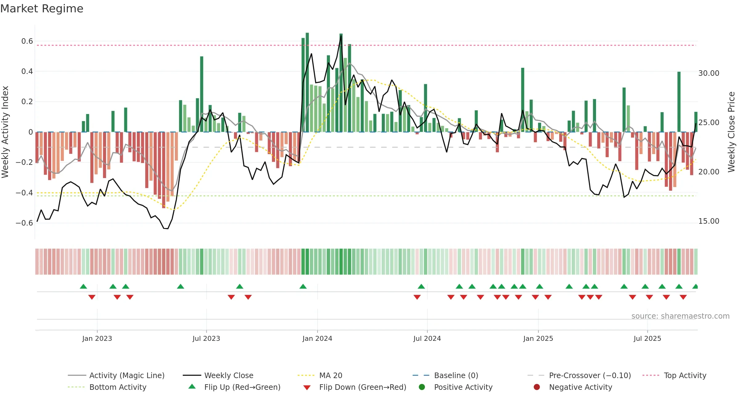Click the Flip Up green triangle legend icon
Screen dimensions: 740x416
(x=192, y=386)
